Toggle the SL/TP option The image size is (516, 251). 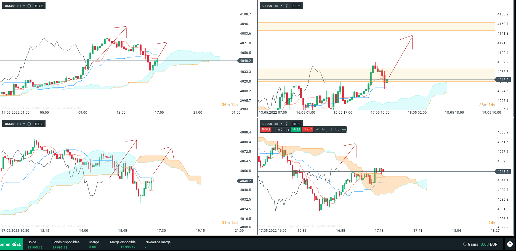(308, 129)
